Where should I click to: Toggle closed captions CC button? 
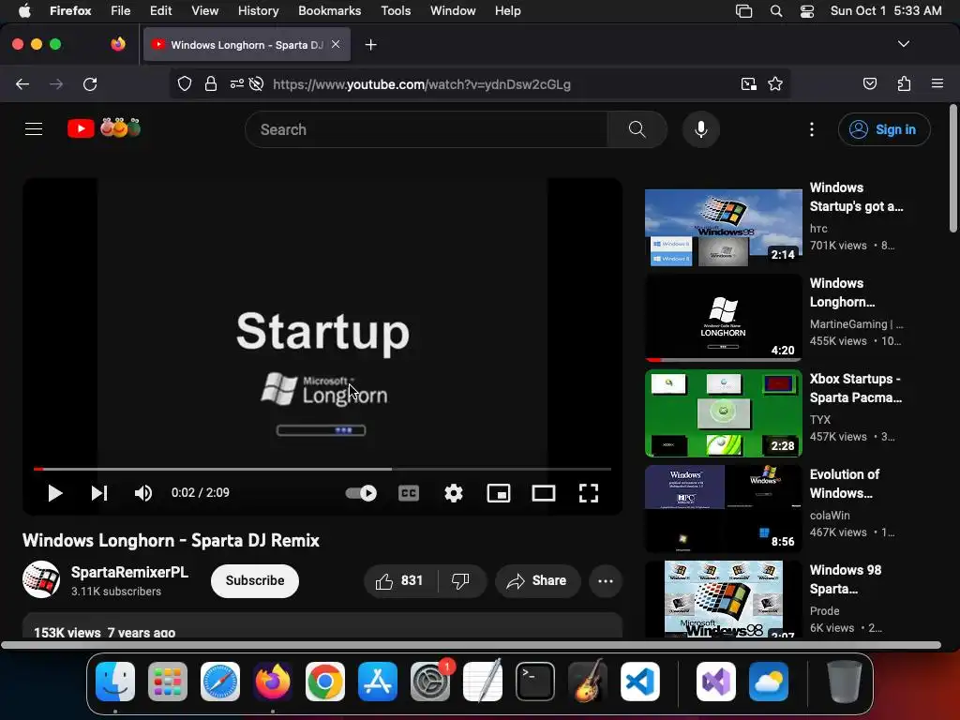point(409,493)
